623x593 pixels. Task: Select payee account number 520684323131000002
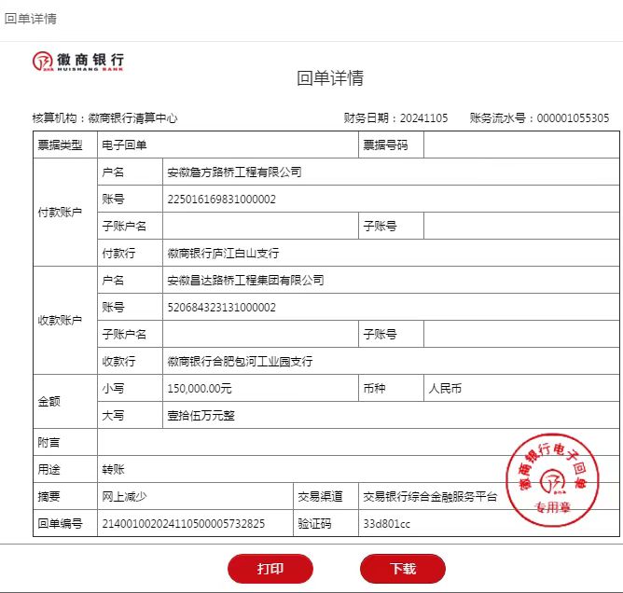point(221,308)
